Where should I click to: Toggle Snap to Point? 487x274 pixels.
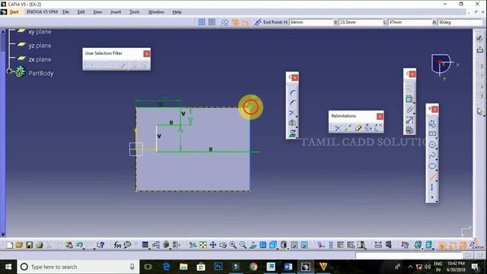pos(212,22)
